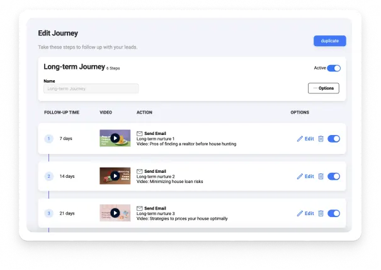Toggle the journey Active switch
Viewport: 381px width, 270px height.
click(x=334, y=68)
